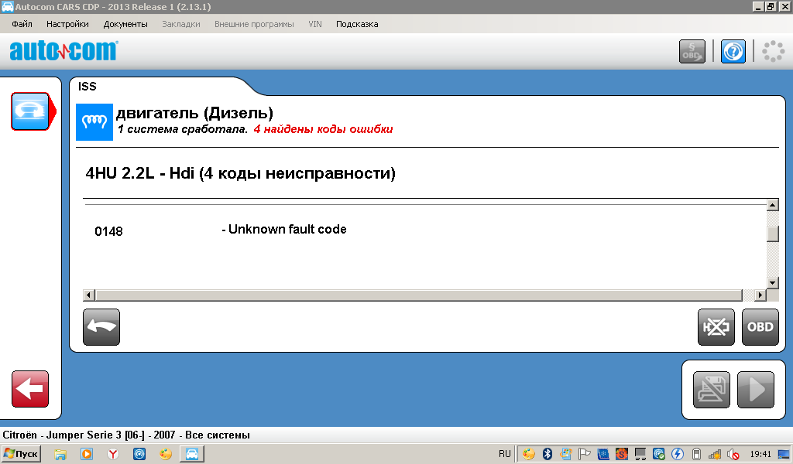The width and height of the screenshot is (793, 464).
Task: Click the blue round taskbar icon
Action: (139, 455)
